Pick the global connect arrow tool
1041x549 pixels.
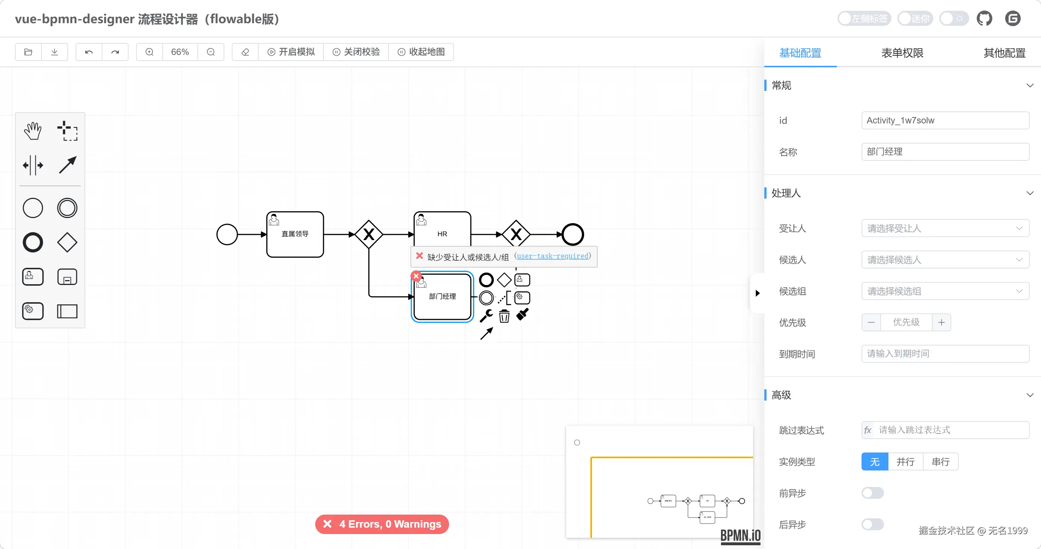pyautogui.click(x=67, y=165)
